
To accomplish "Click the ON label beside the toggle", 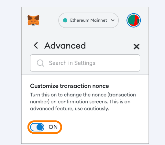I will (x=53, y=127).
